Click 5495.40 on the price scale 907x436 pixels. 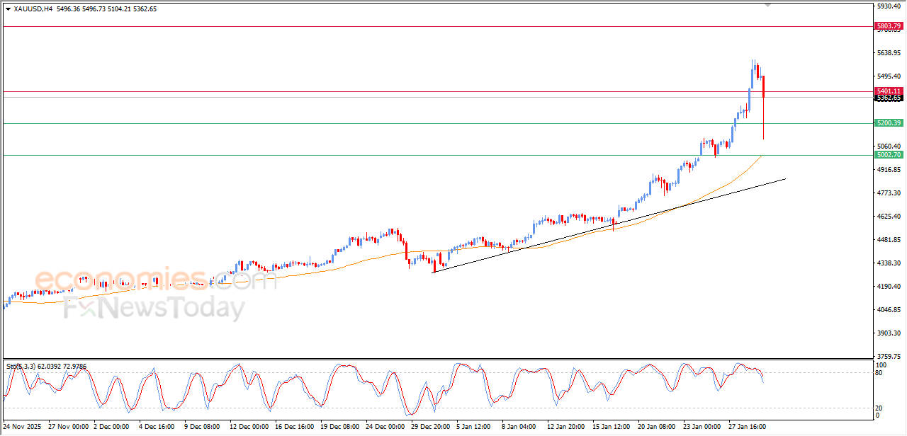[x=889, y=76]
